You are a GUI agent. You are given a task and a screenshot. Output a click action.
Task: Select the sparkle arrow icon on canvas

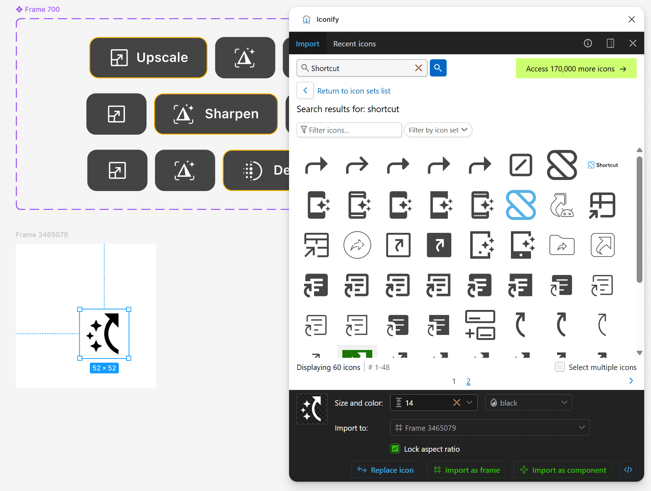point(104,334)
